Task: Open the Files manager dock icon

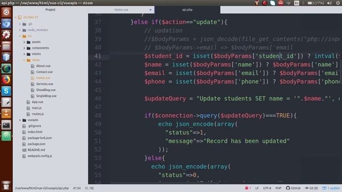Action: point(6,46)
